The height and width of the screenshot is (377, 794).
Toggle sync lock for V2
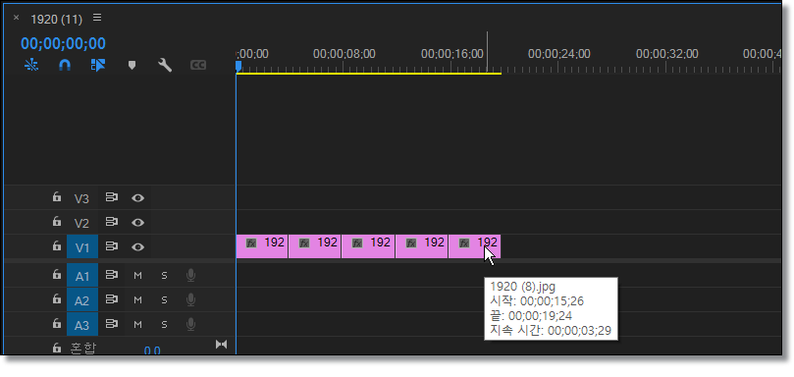[112, 222]
